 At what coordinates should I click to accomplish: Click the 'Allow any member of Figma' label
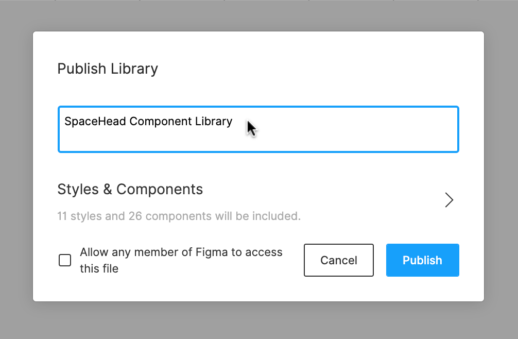point(181,252)
